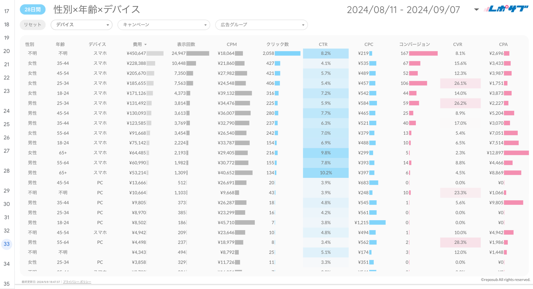Expand the キャンペーン filter dropdown

[x=163, y=25]
